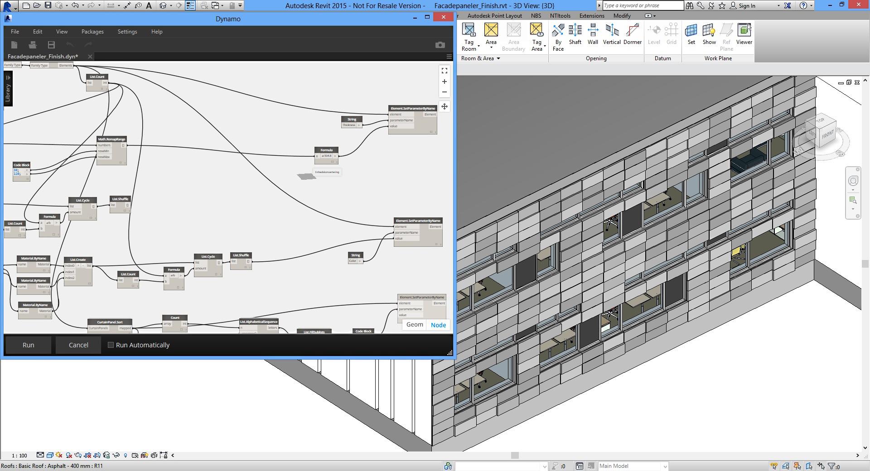Open the Extensions ribbon tab

click(592, 16)
